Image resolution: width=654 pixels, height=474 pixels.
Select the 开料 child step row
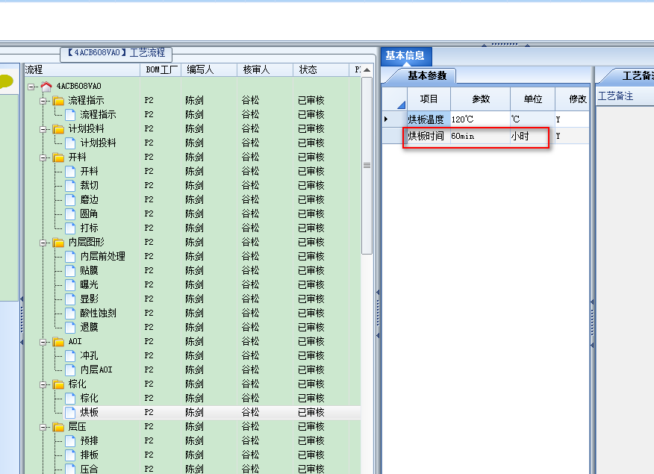(193, 172)
